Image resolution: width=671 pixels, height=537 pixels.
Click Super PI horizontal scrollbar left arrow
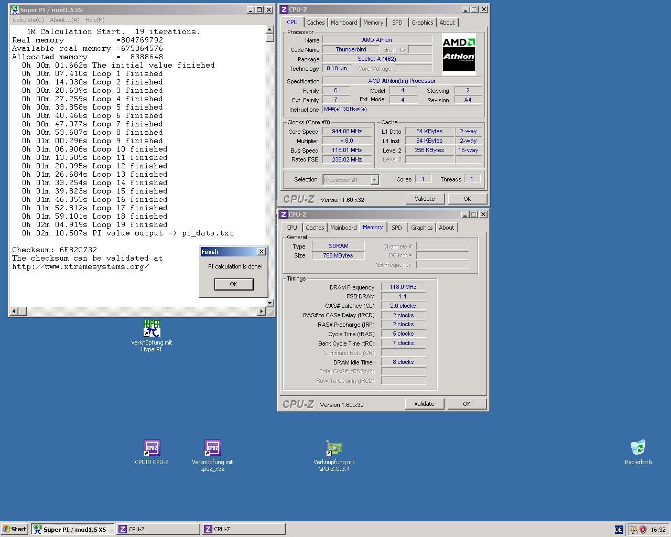(14, 312)
